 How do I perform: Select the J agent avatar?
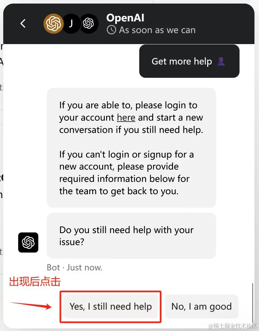(x=71, y=23)
